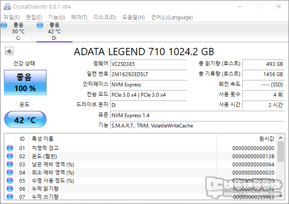Click the 원시값 column header
Viewport: 289px width, 204px height.
[x=247, y=139]
